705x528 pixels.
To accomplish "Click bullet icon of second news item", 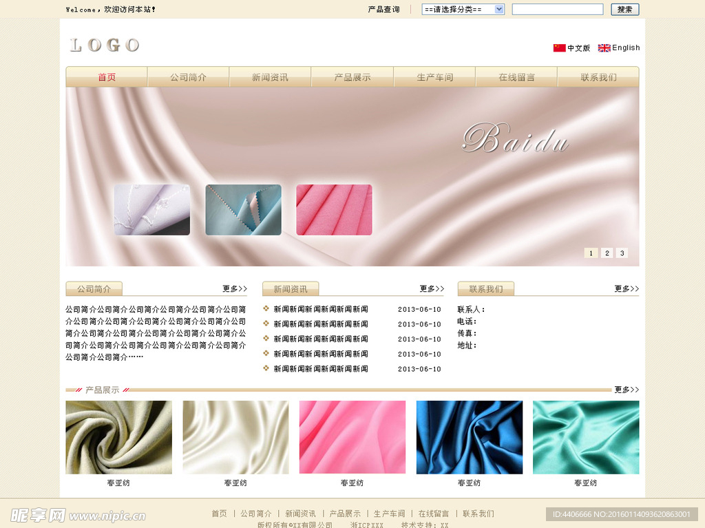I will (x=266, y=324).
